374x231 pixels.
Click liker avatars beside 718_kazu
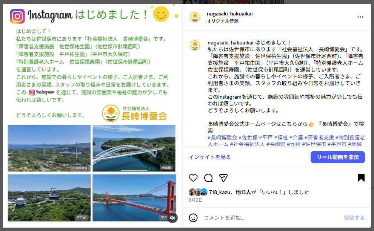[x=199, y=192]
